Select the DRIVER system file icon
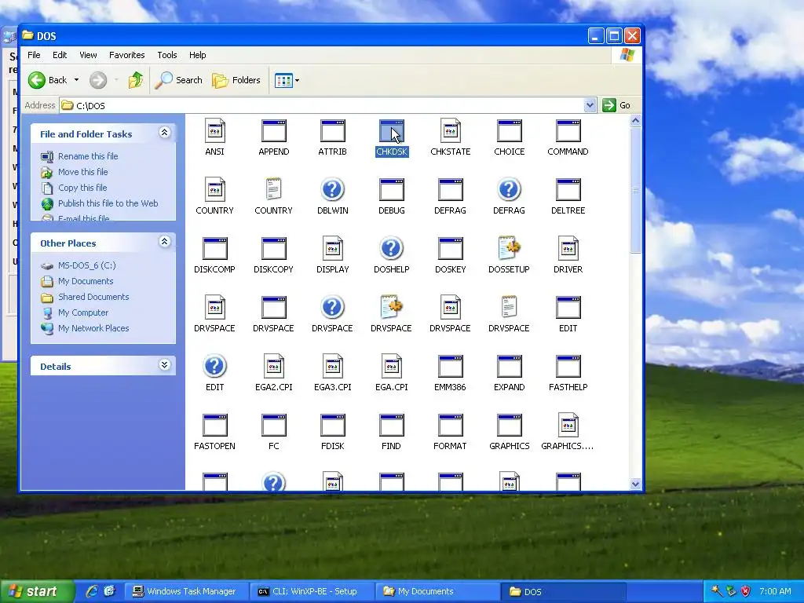The width and height of the screenshot is (804, 603). pos(568,249)
